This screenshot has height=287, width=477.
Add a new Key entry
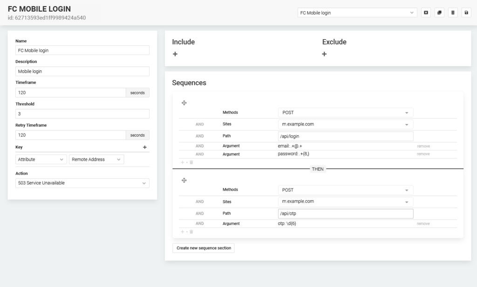[x=145, y=147]
